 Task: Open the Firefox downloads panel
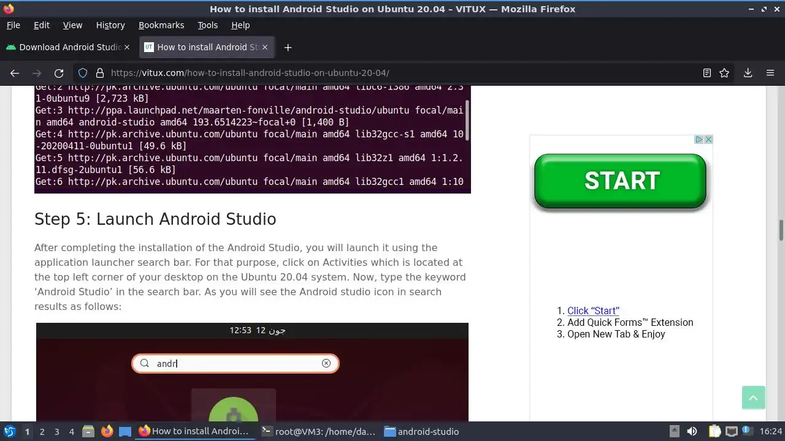click(748, 73)
